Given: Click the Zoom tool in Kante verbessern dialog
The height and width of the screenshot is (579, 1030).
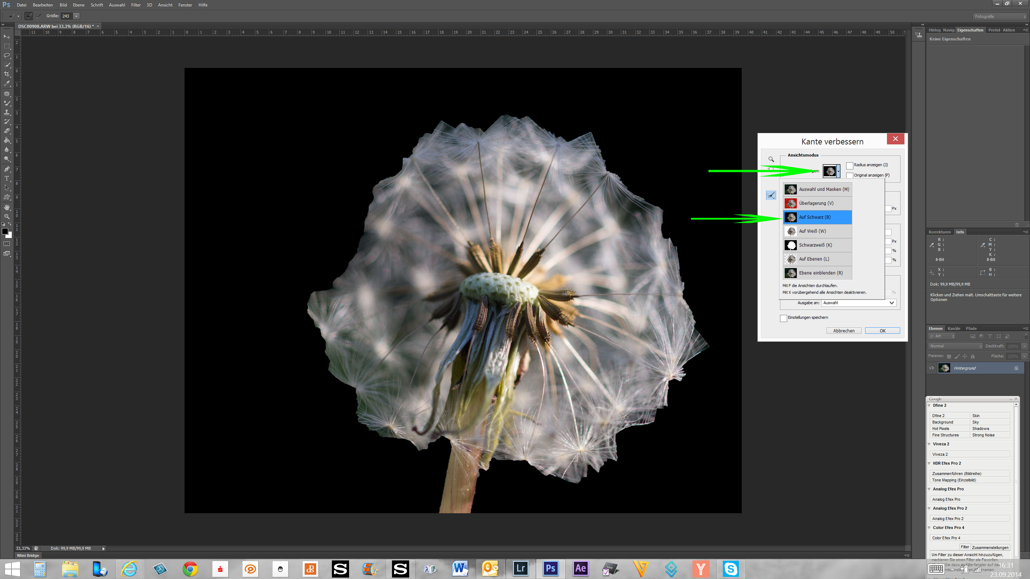Looking at the screenshot, I should (771, 159).
